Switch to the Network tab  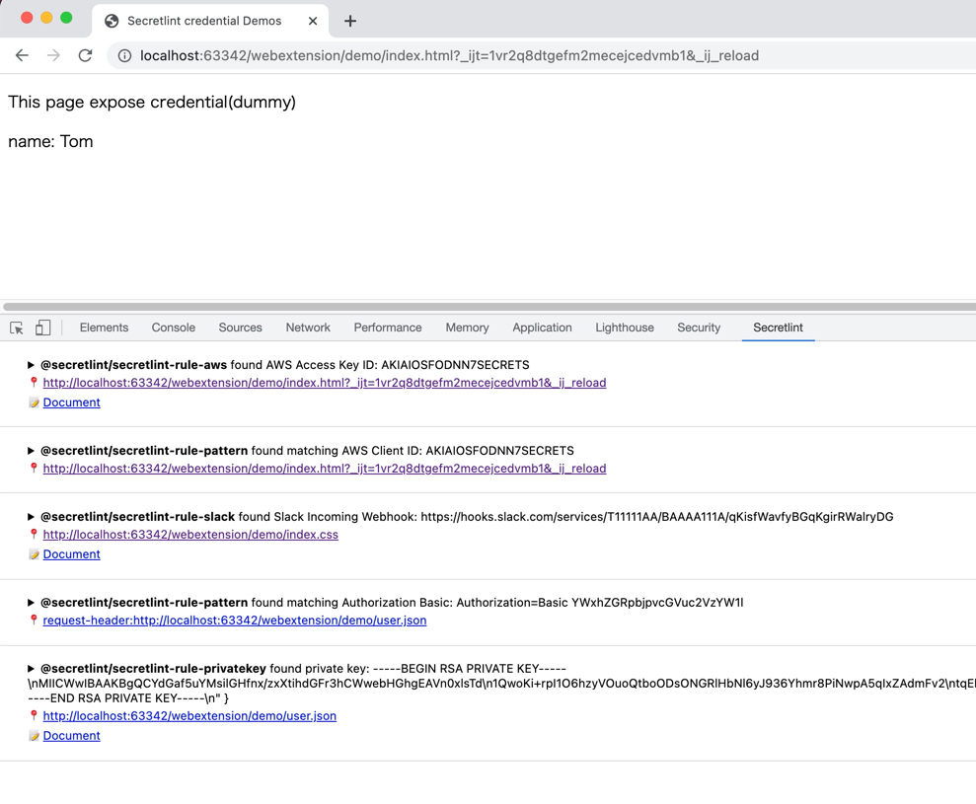point(308,328)
